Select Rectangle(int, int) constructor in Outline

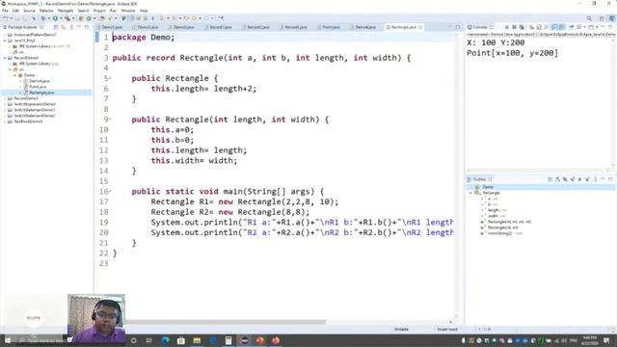point(502,227)
